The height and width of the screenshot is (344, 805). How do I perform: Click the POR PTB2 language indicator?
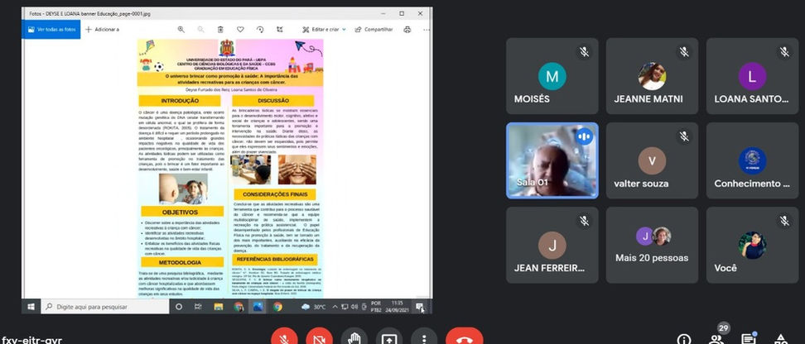(376, 307)
